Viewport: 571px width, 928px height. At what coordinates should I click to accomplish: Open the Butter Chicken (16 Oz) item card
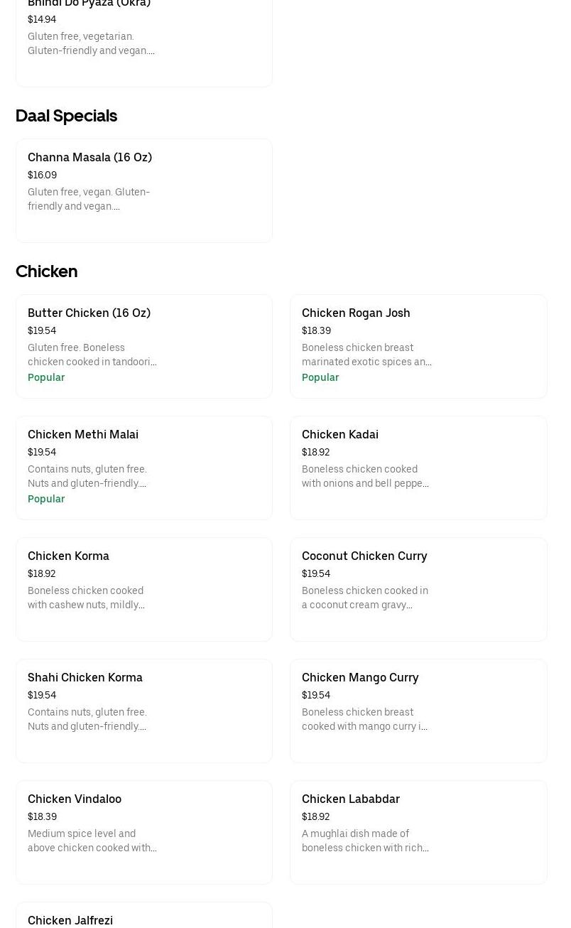143,346
